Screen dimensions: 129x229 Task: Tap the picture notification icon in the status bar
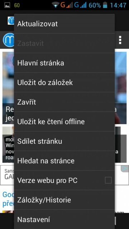click(7, 5)
